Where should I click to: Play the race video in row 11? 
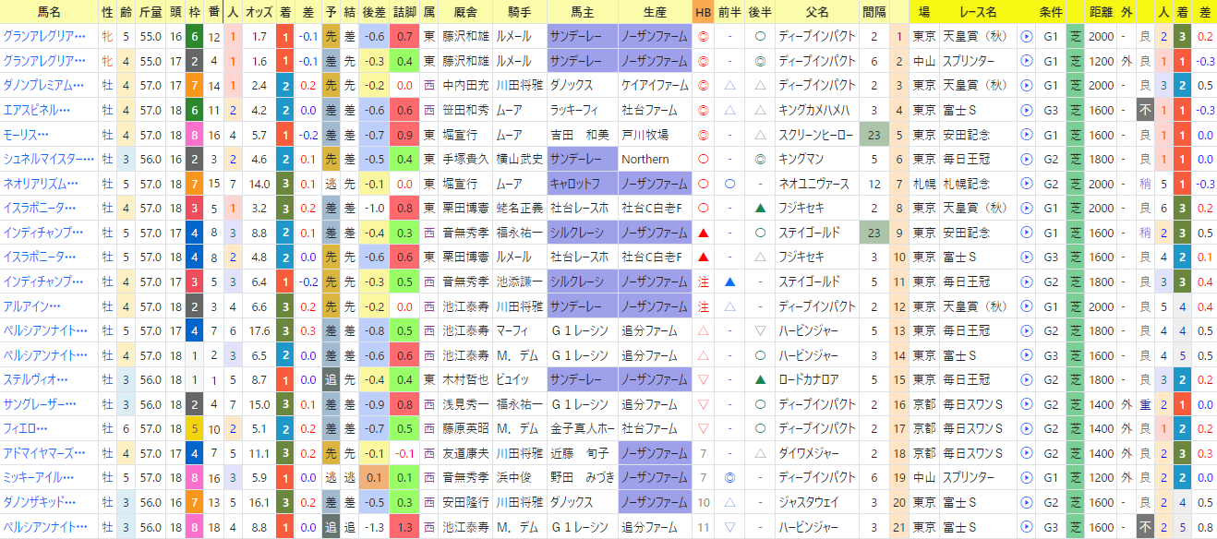[1027, 281]
